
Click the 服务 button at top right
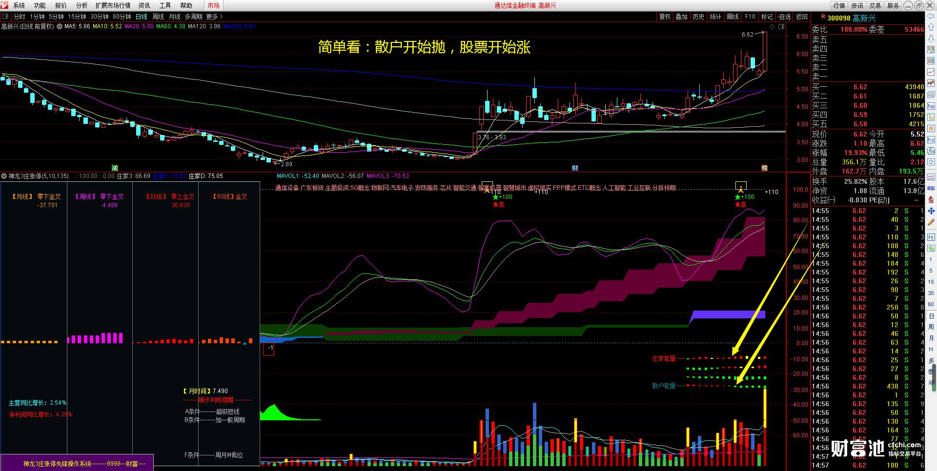(893, 5)
